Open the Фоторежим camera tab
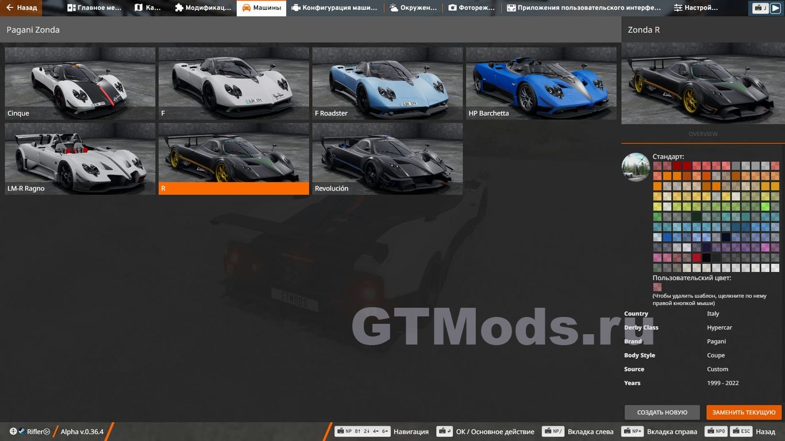This screenshot has height=441, width=785. [471, 8]
